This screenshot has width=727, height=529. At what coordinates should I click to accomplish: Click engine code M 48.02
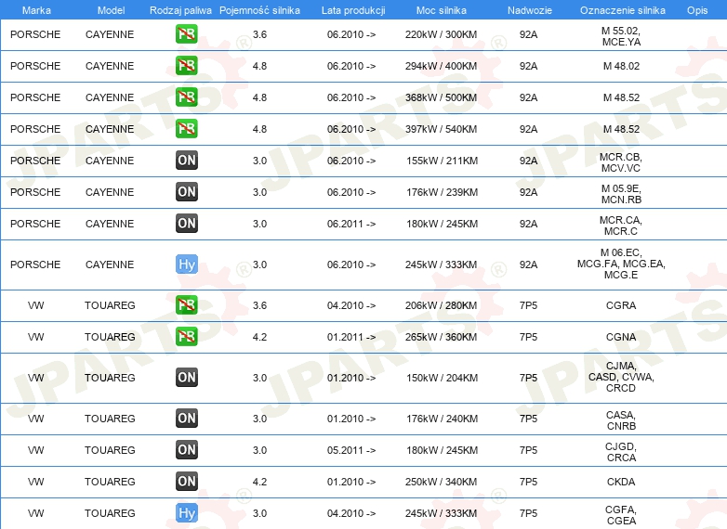(621, 66)
